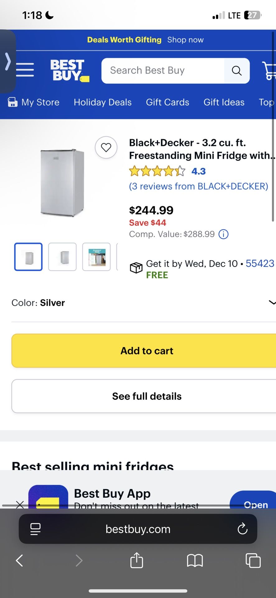Expand the collapsed sidebar arrow tab
This screenshot has width=276, height=598.
pos(8,61)
